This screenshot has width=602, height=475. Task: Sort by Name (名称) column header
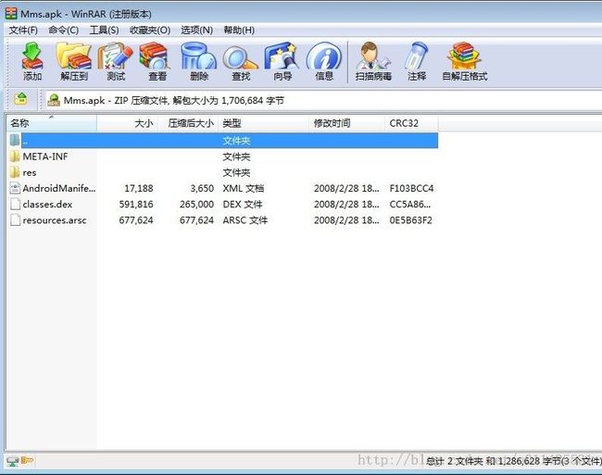pyautogui.click(x=52, y=123)
